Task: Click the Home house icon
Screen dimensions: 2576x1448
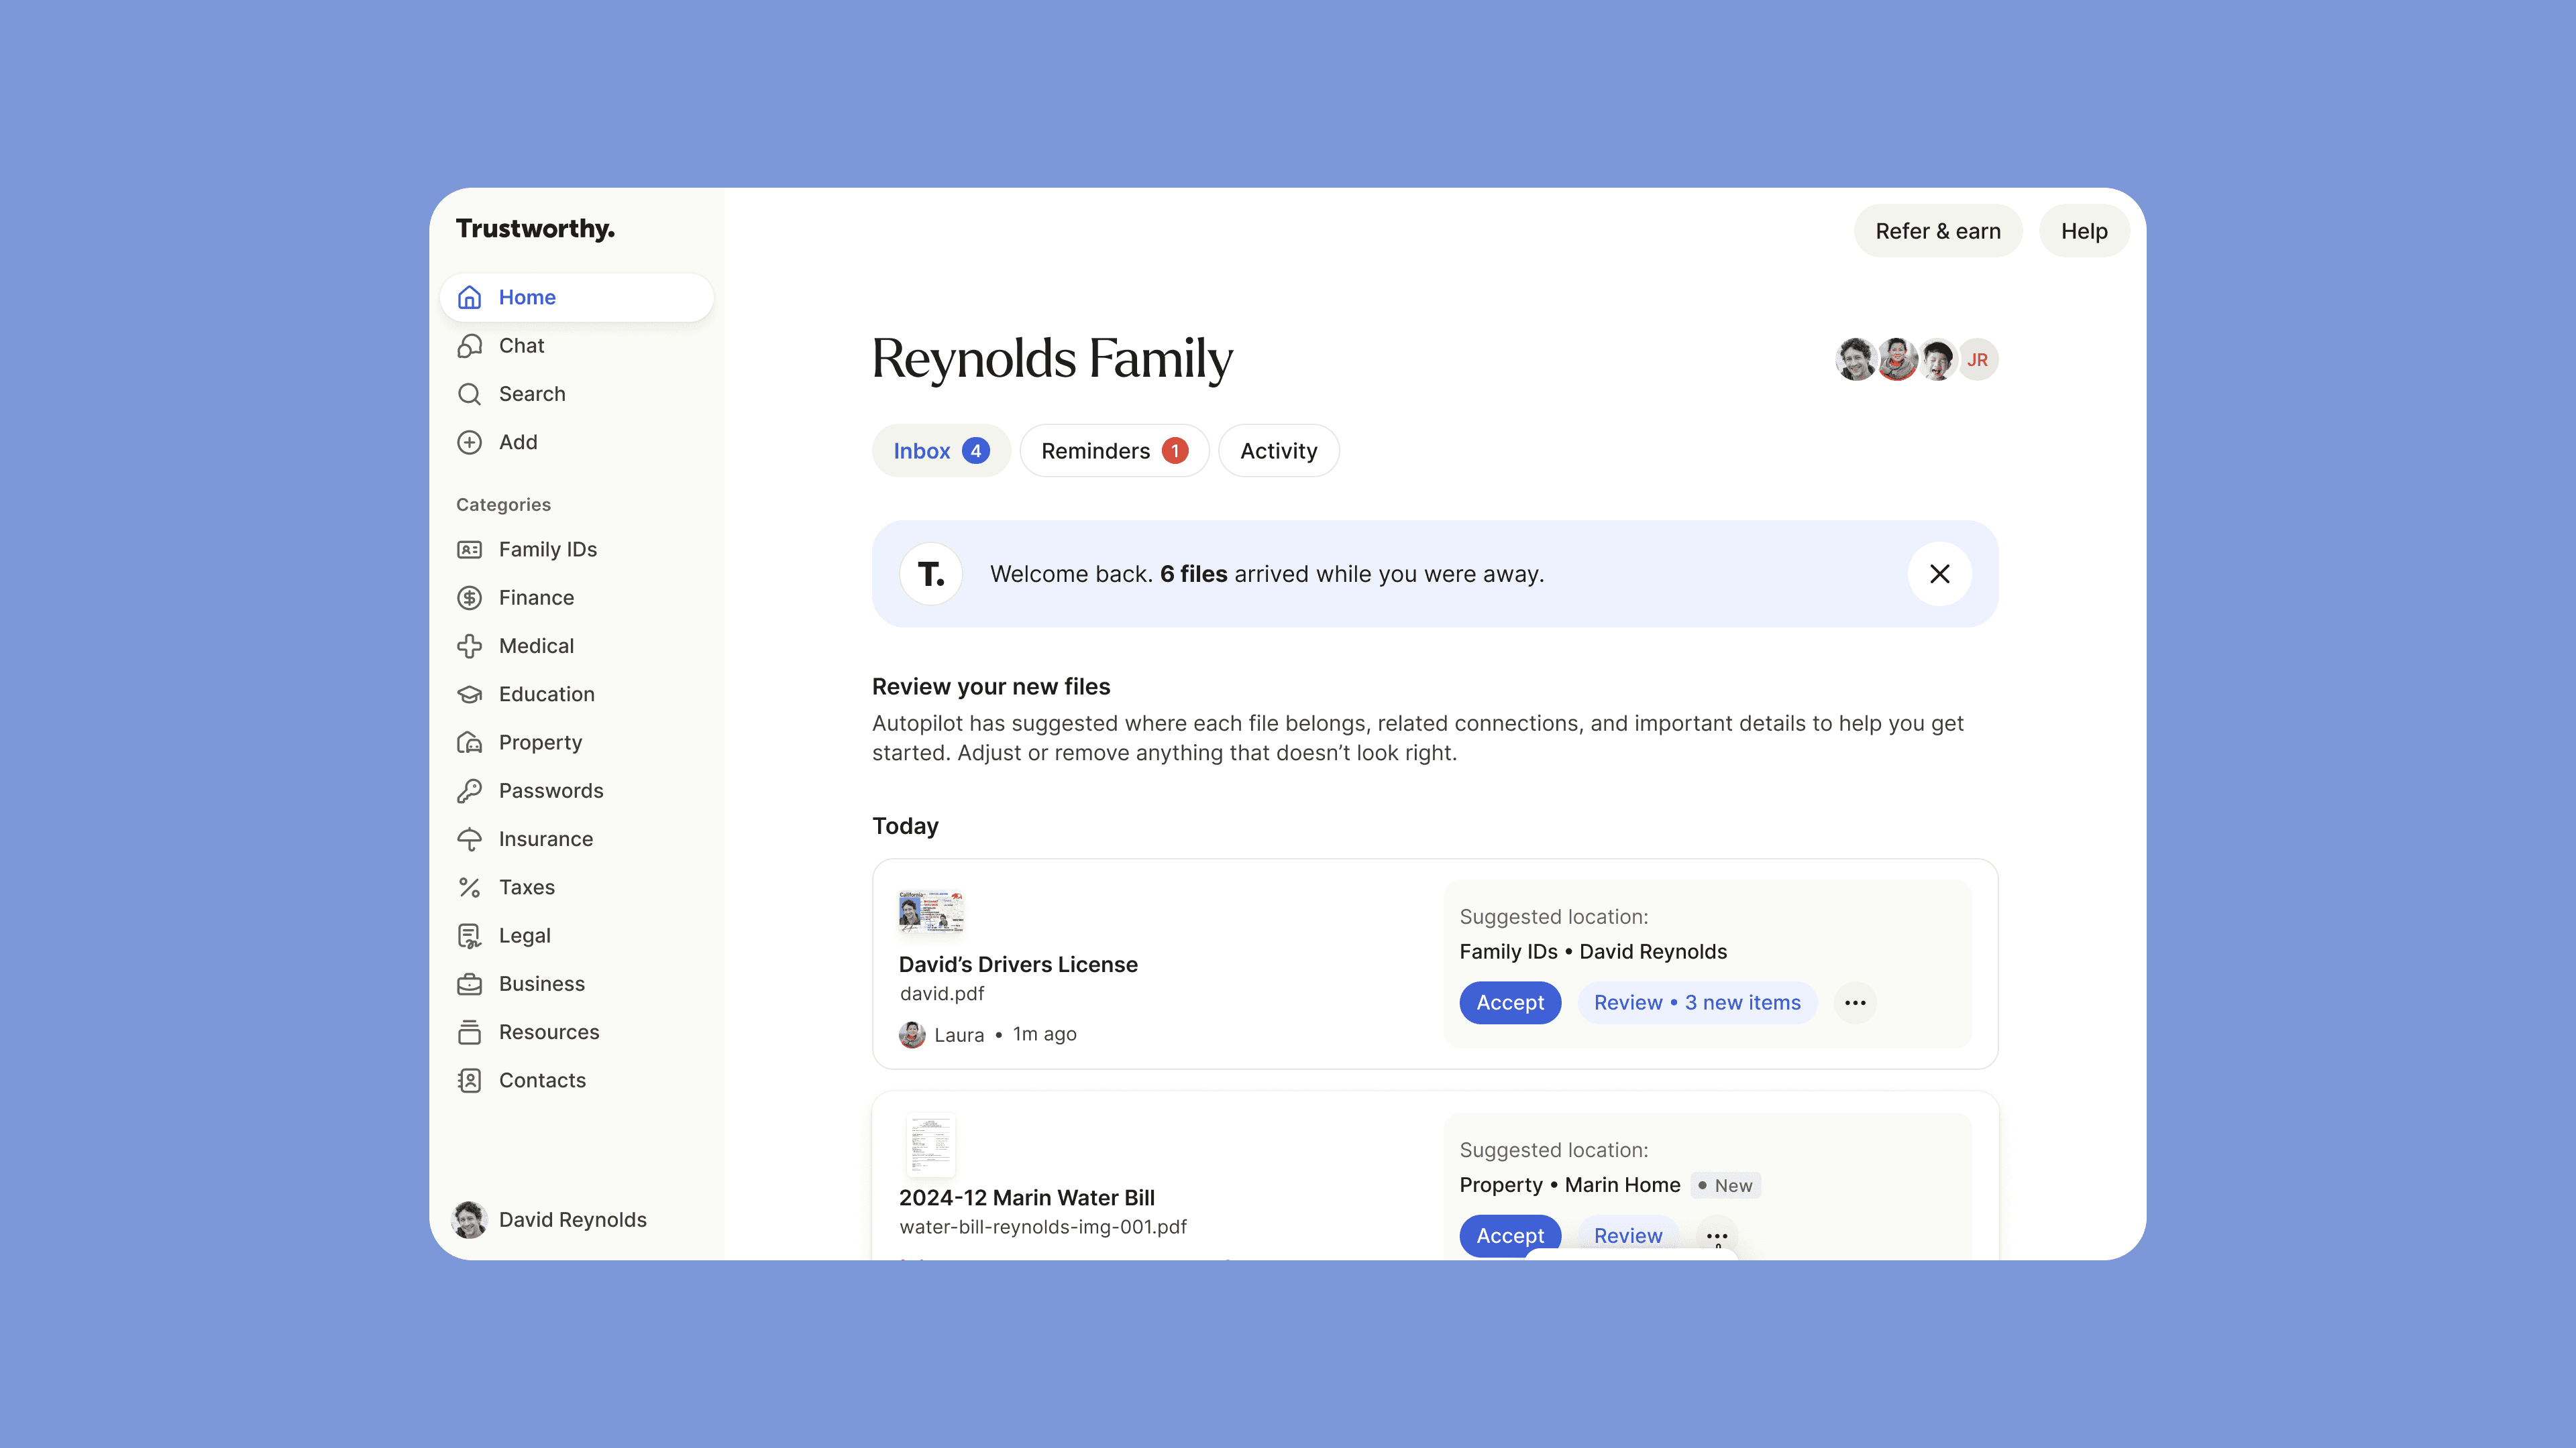Action: 469,298
